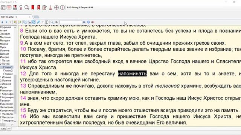
Task: Select book Иуды in list
Action: [x=3, y=87]
